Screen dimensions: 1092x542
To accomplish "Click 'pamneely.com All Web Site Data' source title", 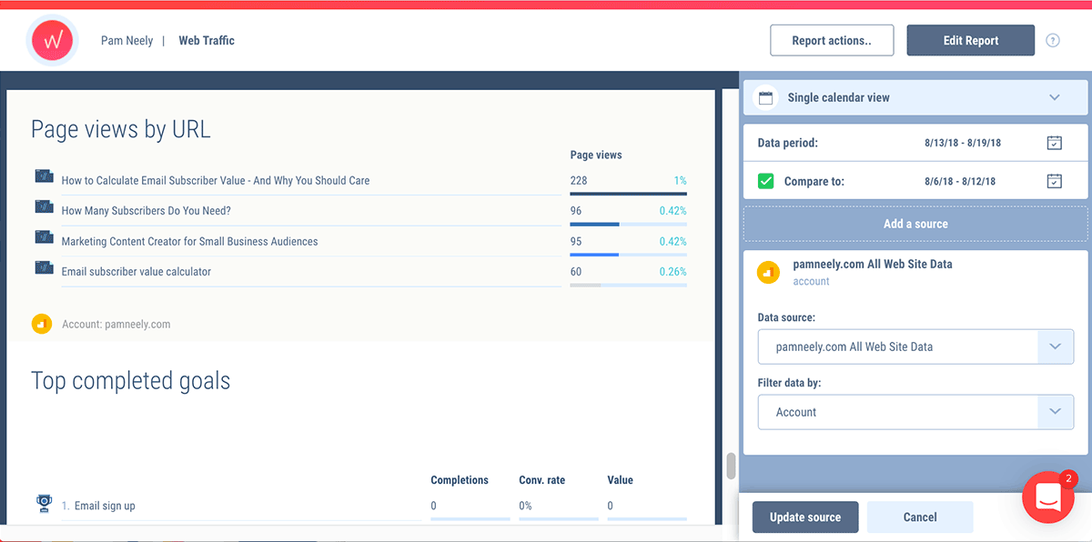I will (x=873, y=264).
